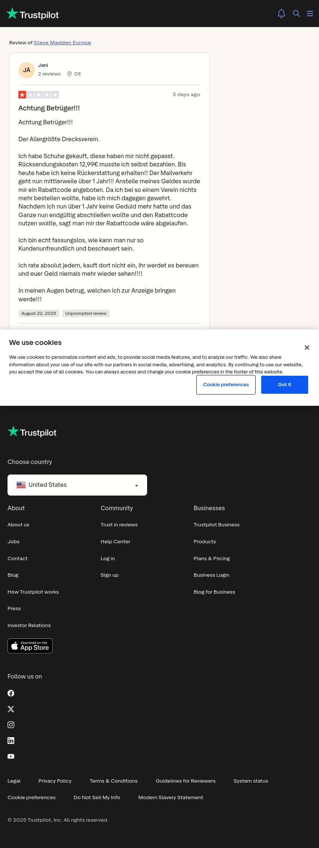Image resolution: width=319 pixels, height=848 pixels.
Task: Open Help Center link
Action: point(116,542)
